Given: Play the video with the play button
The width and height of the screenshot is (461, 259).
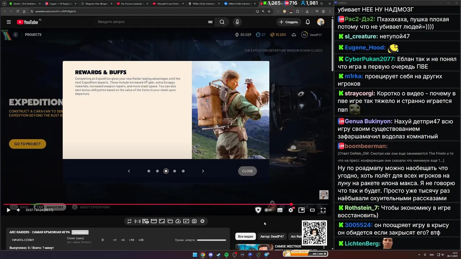Looking at the screenshot, I should pyautogui.click(x=9, y=210).
